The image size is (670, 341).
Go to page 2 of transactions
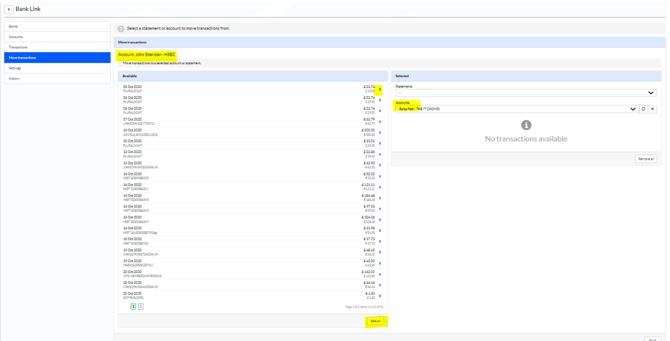coord(141,306)
